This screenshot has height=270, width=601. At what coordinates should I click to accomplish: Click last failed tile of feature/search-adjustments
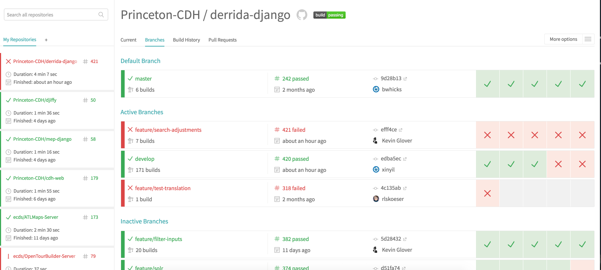pyautogui.click(x=582, y=135)
